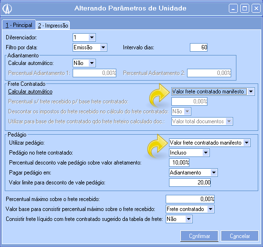Maximize the Alterando Parâmetros window
The image size is (263, 247).
coord(244,9)
